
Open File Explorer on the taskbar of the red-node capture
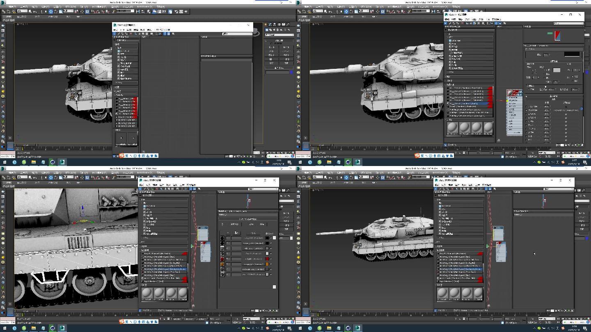click(329, 162)
